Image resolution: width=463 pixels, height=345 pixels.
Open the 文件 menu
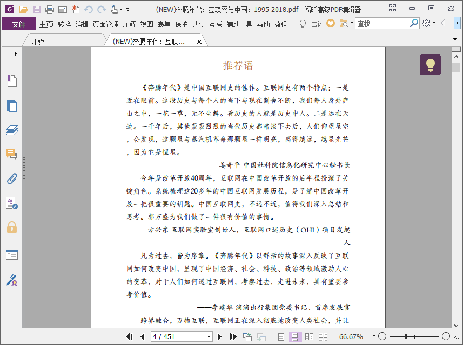[19, 24]
